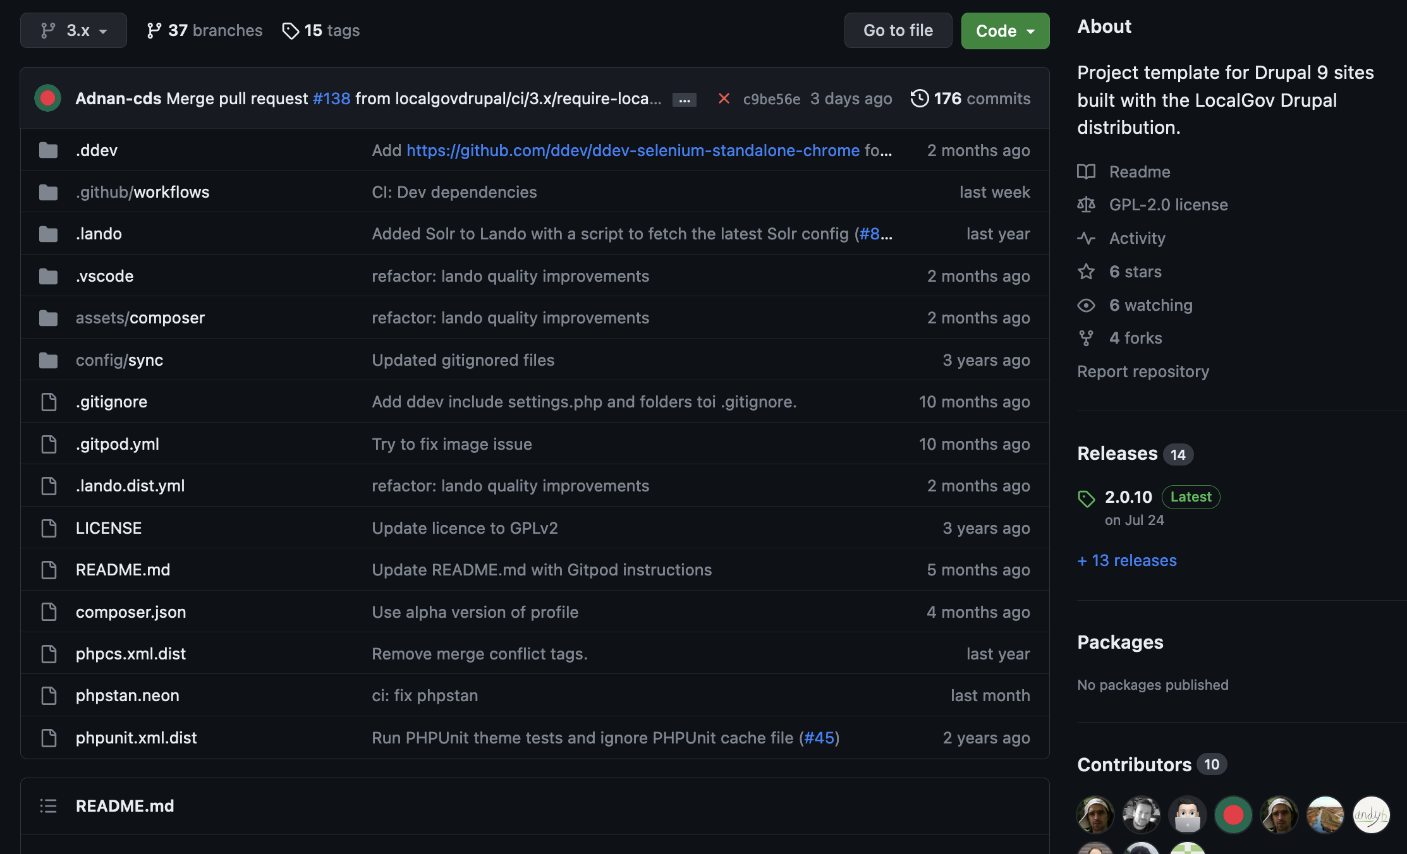Open commit 'ci: fix phpstan'
This screenshot has width=1407, height=854.
click(425, 695)
